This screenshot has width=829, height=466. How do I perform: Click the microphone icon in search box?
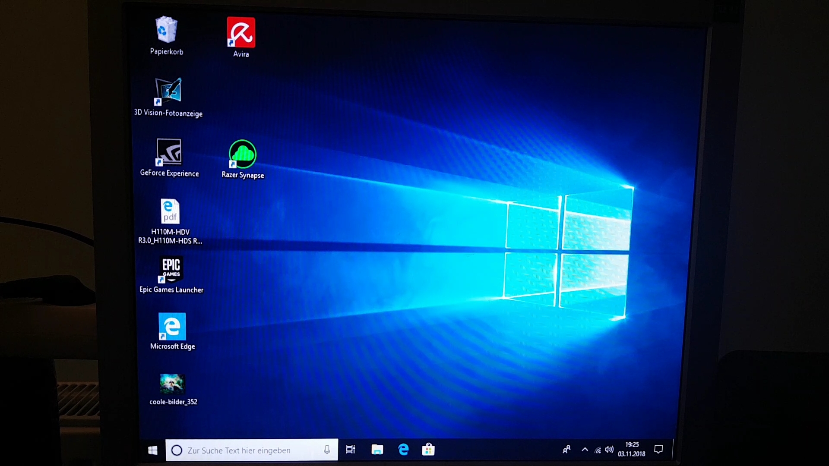pos(327,450)
